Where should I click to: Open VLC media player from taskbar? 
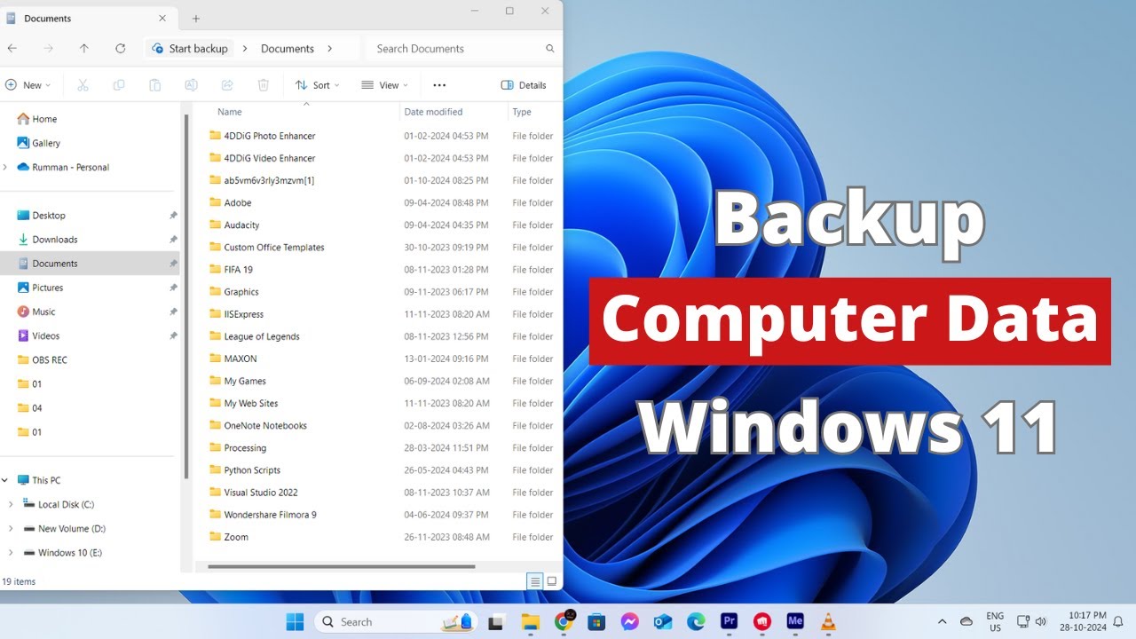click(x=828, y=622)
